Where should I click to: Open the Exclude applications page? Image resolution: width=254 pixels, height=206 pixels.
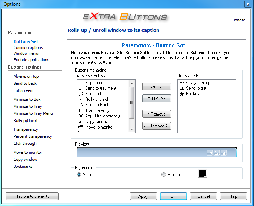pos(31,60)
